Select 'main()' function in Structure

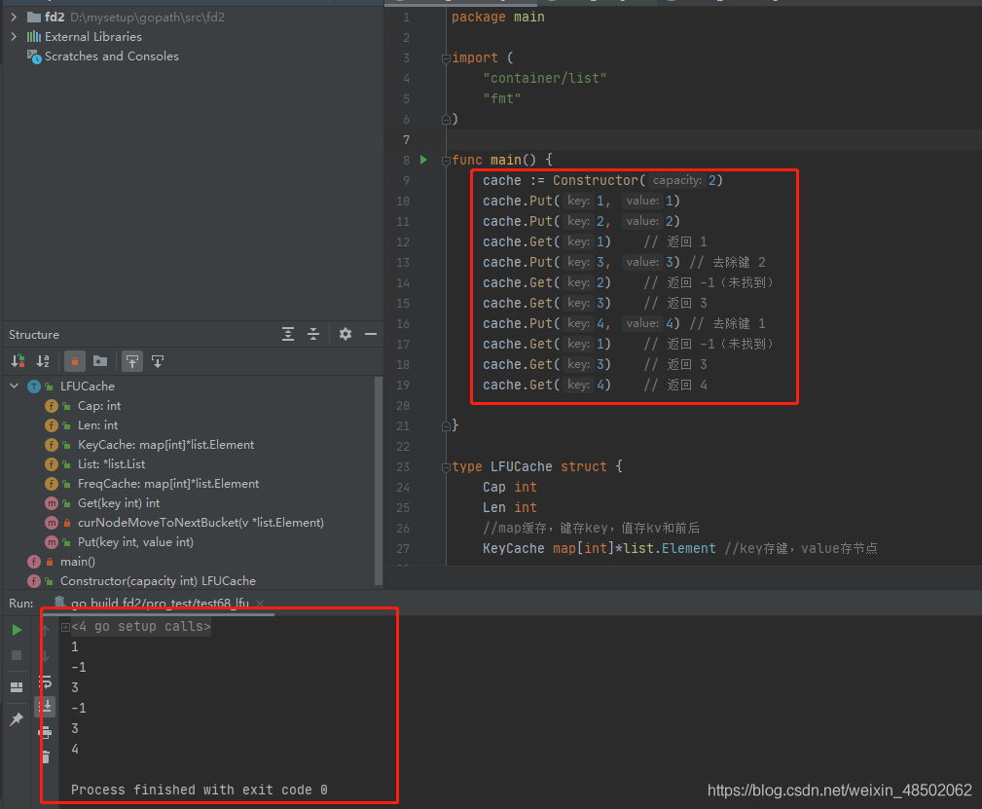78,562
